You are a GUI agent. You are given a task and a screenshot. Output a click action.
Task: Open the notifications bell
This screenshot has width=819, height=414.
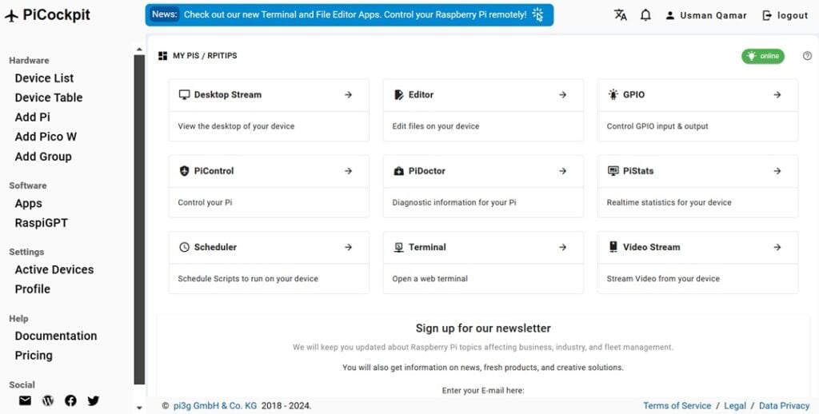point(645,15)
